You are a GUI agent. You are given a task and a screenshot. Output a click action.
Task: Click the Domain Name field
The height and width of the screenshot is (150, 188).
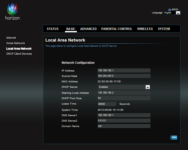pyautogui.click(x=124, y=126)
